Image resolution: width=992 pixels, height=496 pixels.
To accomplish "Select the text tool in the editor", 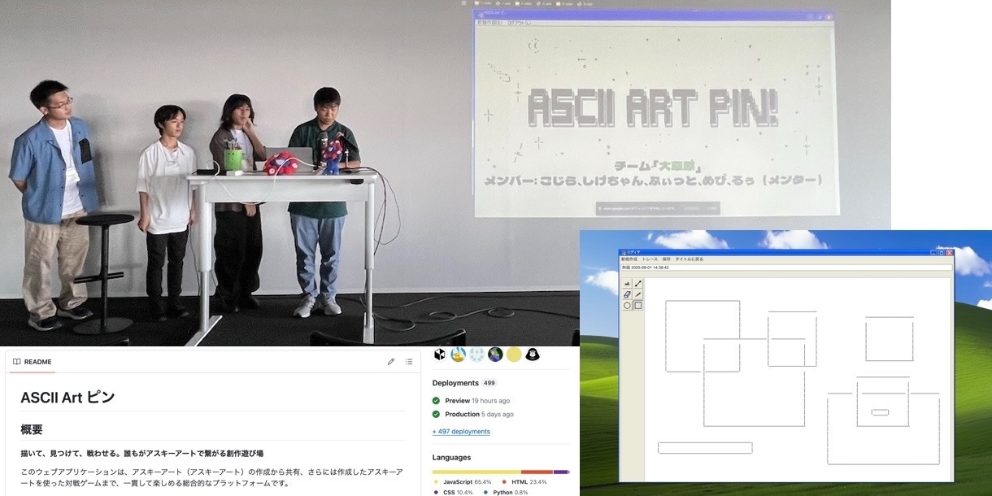I will point(627,284).
